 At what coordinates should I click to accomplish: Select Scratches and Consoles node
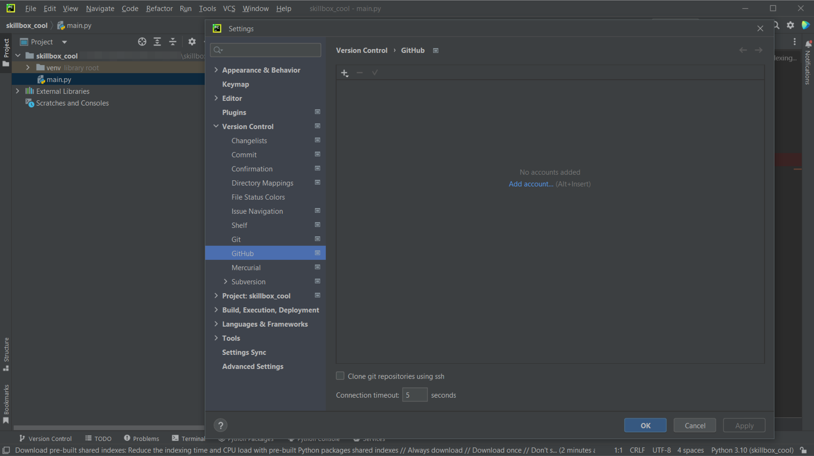click(108, 103)
